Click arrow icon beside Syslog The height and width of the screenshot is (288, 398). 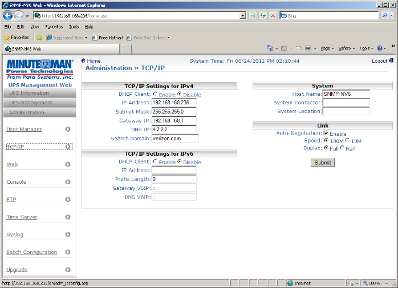click(68, 234)
